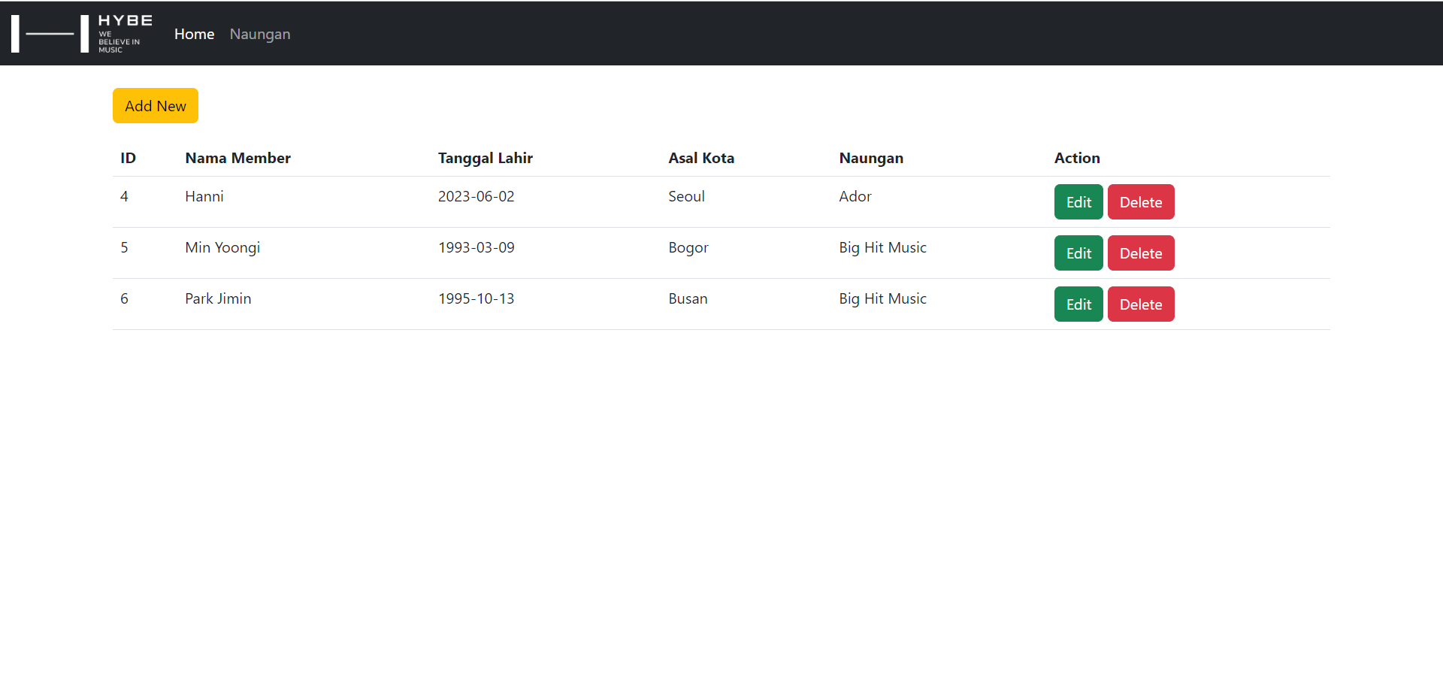Delete the record for Park Jimin
This screenshot has height=678, width=1443.
[x=1140, y=304]
